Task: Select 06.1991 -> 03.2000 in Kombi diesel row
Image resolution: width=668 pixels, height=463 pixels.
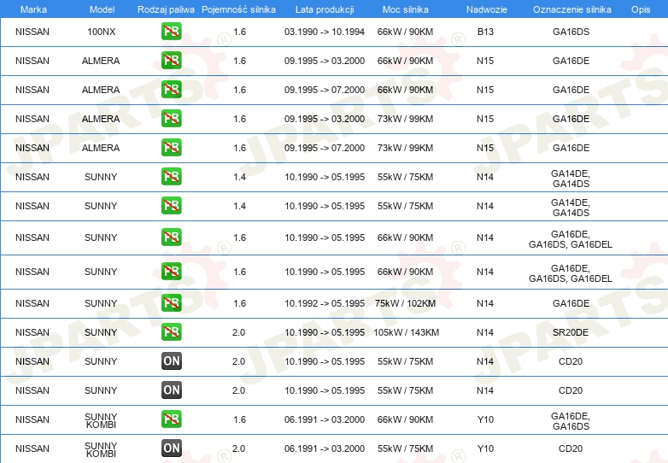Action: click(325, 448)
